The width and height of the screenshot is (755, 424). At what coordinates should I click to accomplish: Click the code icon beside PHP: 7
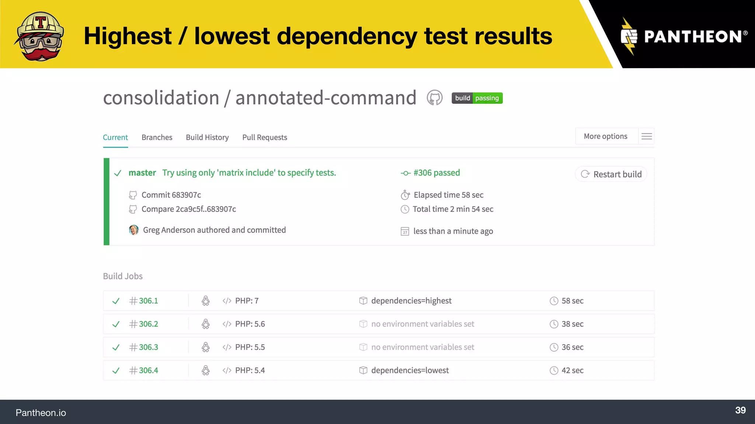(x=227, y=301)
